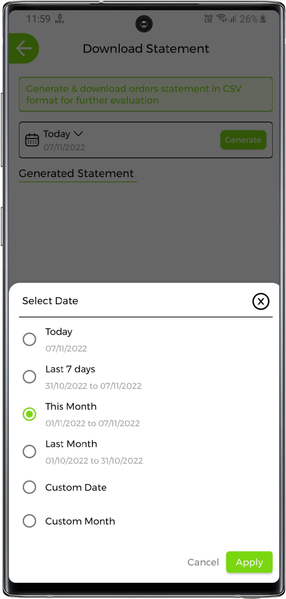Choose the Custom Date radio option

point(29,487)
